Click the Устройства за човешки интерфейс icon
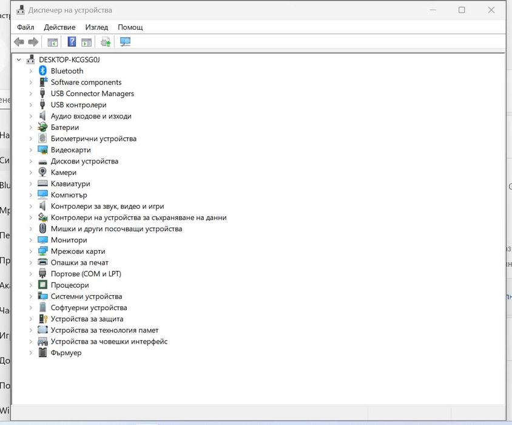The height and width of the screenshot is (425, 512). (43, 342)
